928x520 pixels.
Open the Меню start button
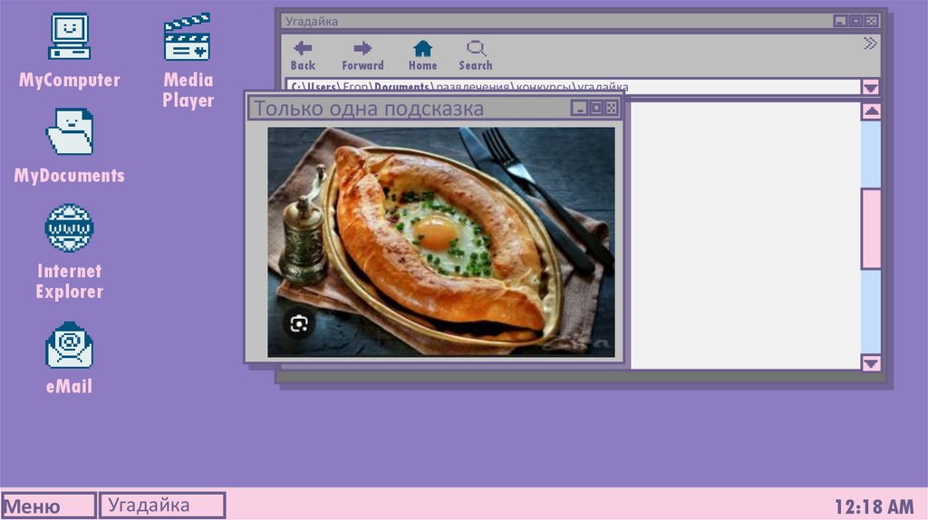point(49,506)
